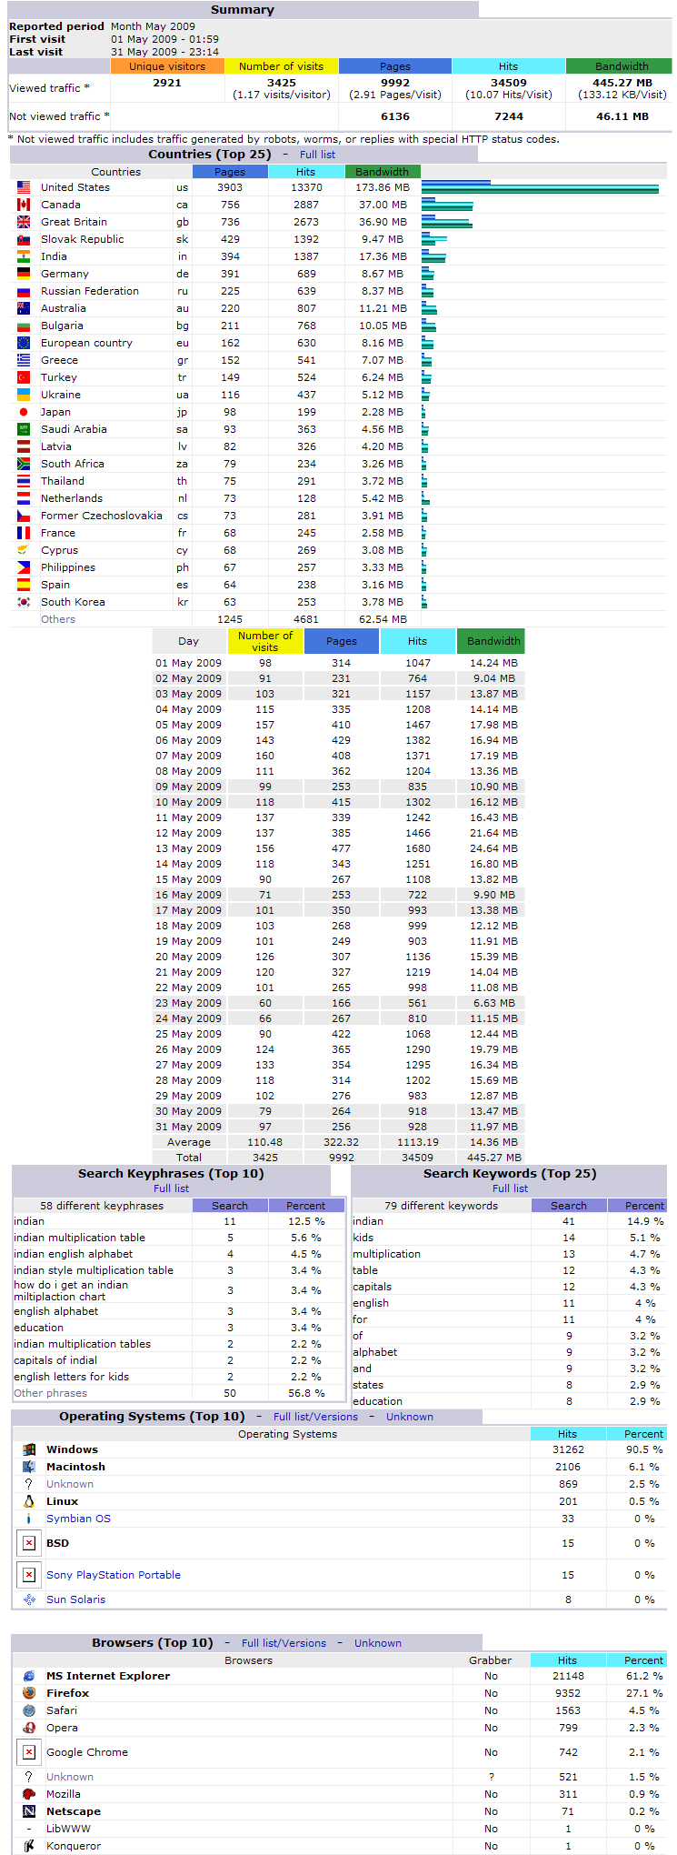Click the Mozilla browser icon
Viewport: 677px width, 1855px height.
tap(29, 1794)
